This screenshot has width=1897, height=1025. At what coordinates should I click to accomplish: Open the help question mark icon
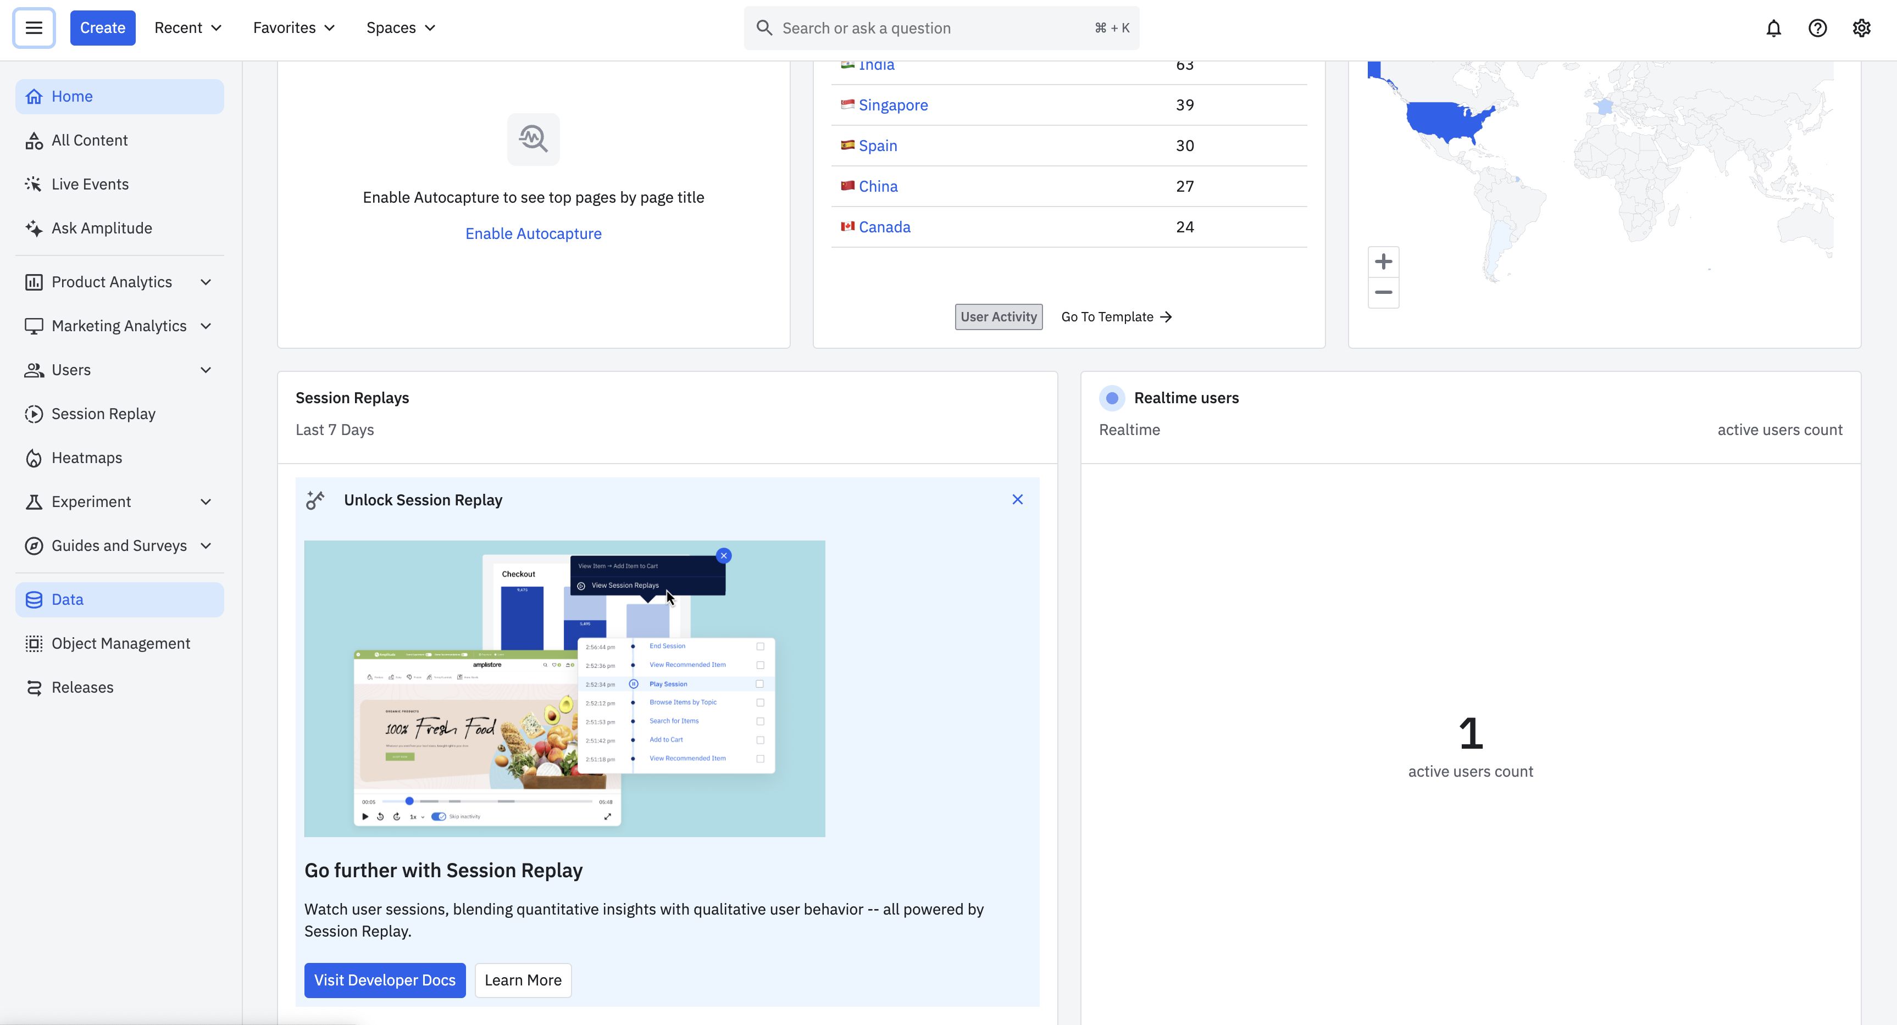coord(1817,28)
